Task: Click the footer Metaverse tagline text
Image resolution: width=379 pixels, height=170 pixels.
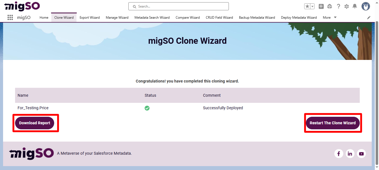Action: click(x=94, y=153)
